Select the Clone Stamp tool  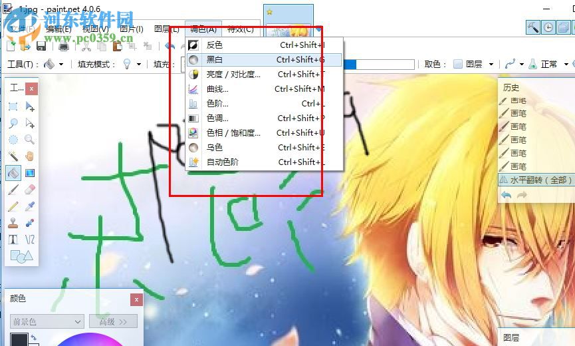13,223
